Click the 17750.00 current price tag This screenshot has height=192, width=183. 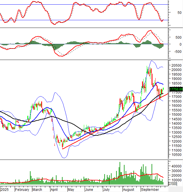(x=176, y=89)
